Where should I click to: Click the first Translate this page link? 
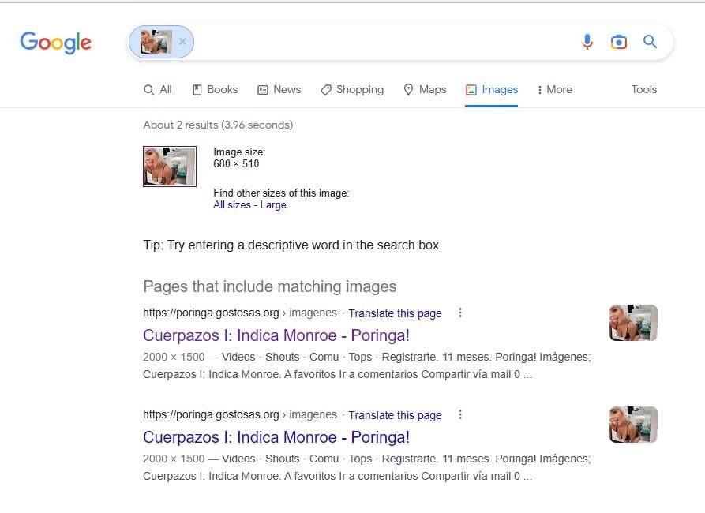point(395,313)
